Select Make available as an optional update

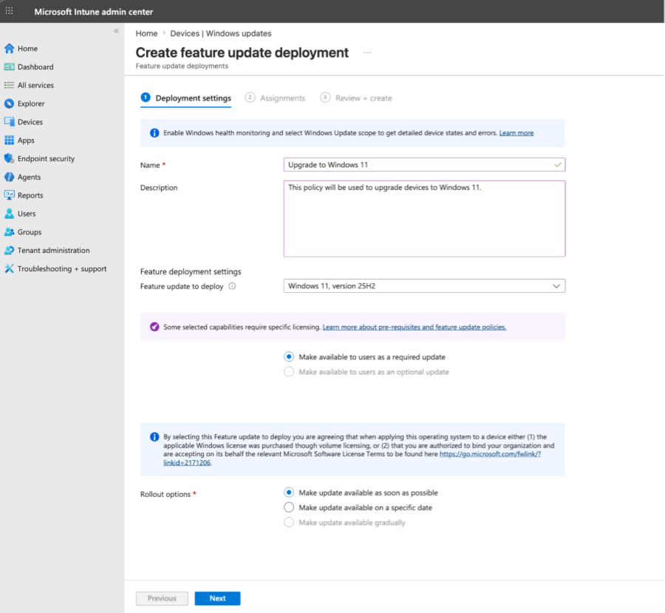(289, 372)
